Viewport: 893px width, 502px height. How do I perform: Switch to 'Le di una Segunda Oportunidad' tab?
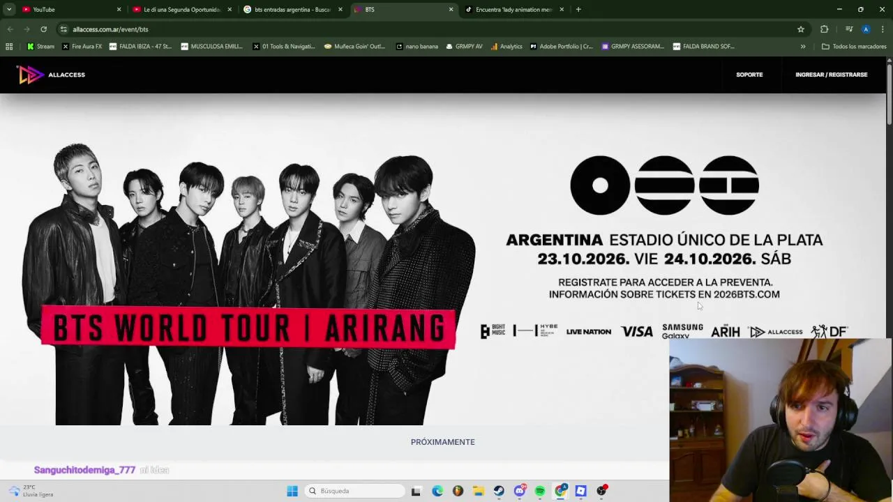click(x=181, y=9)
